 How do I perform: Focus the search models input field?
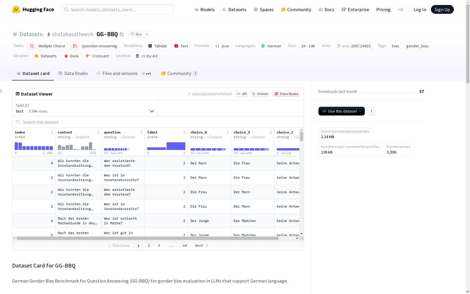(x=117, y=9)
